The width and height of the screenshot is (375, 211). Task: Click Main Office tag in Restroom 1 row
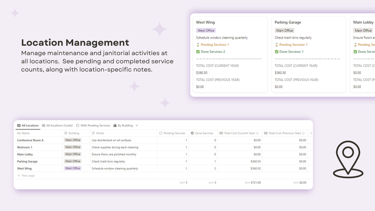[73, 147]
